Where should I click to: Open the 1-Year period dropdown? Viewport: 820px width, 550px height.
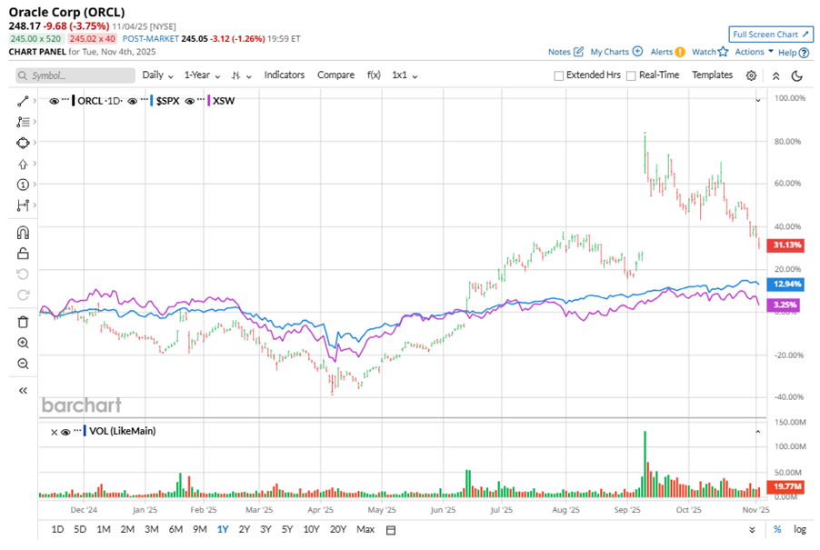(202, 75)
